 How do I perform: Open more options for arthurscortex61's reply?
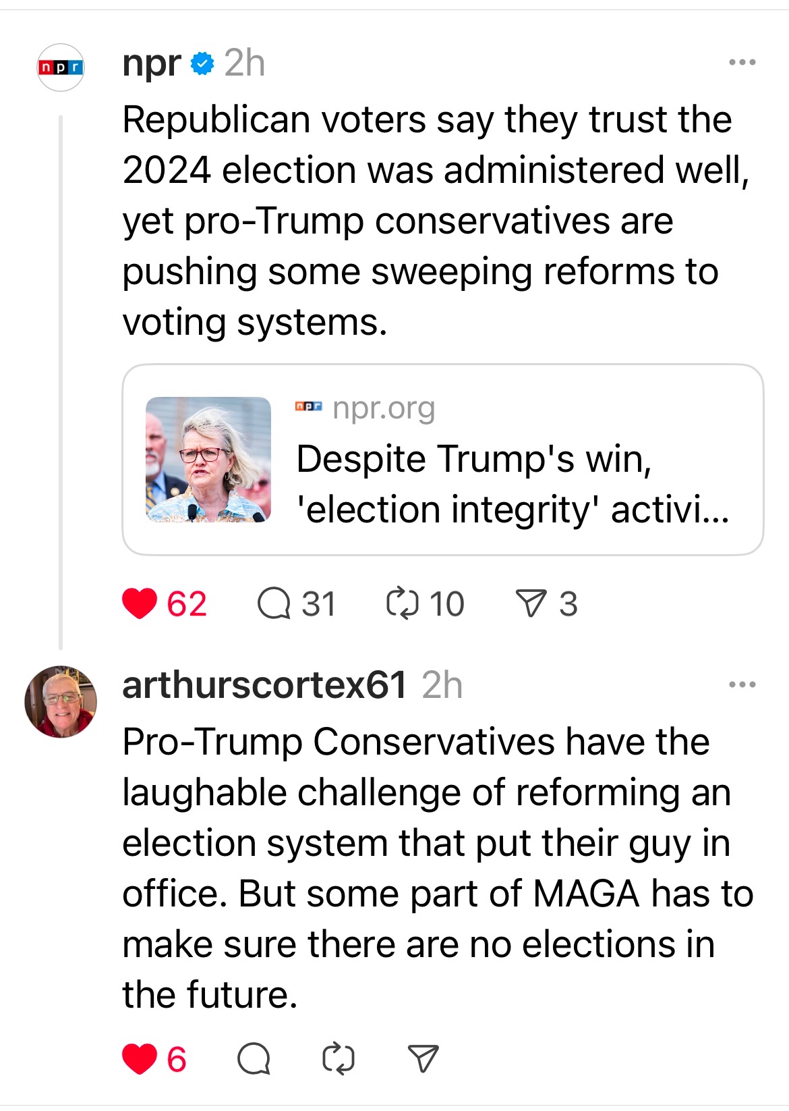click(742, 685)
